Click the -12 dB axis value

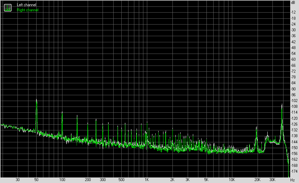(293, 12)
